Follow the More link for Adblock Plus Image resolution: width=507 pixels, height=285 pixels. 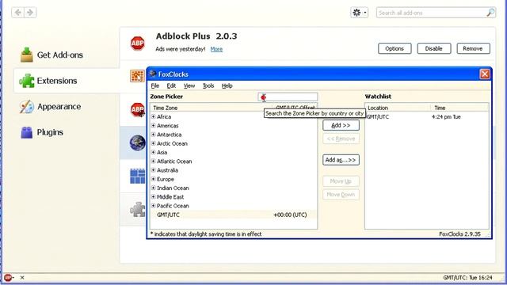[216, 49]
